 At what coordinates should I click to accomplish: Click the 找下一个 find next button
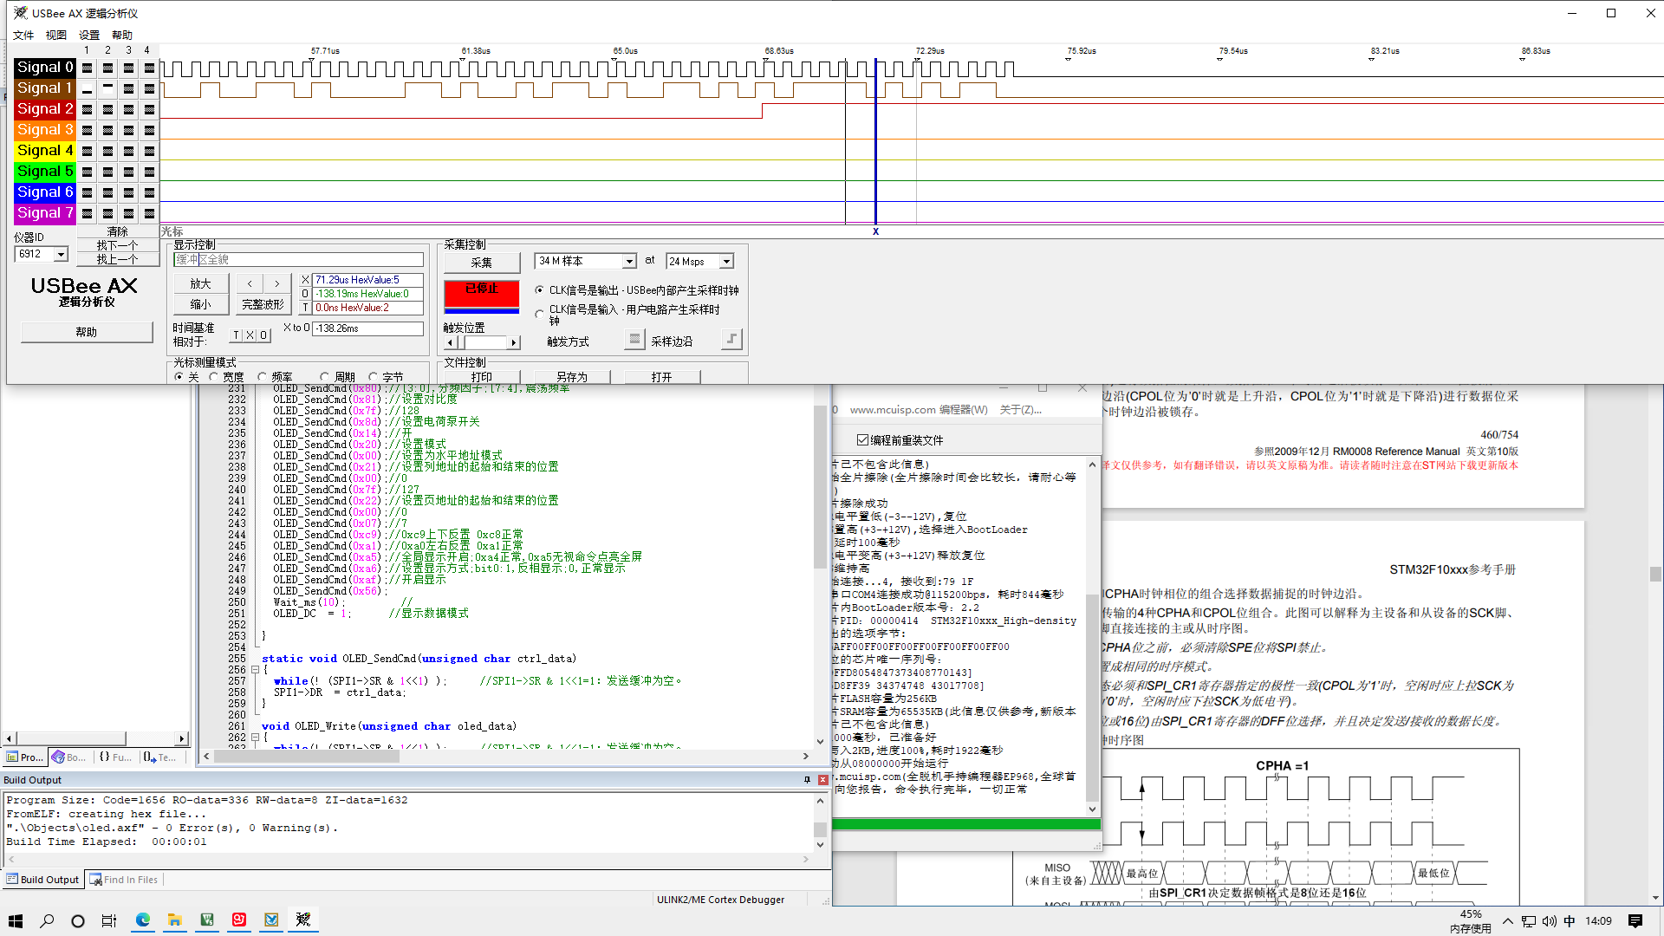tap(118, 246)
